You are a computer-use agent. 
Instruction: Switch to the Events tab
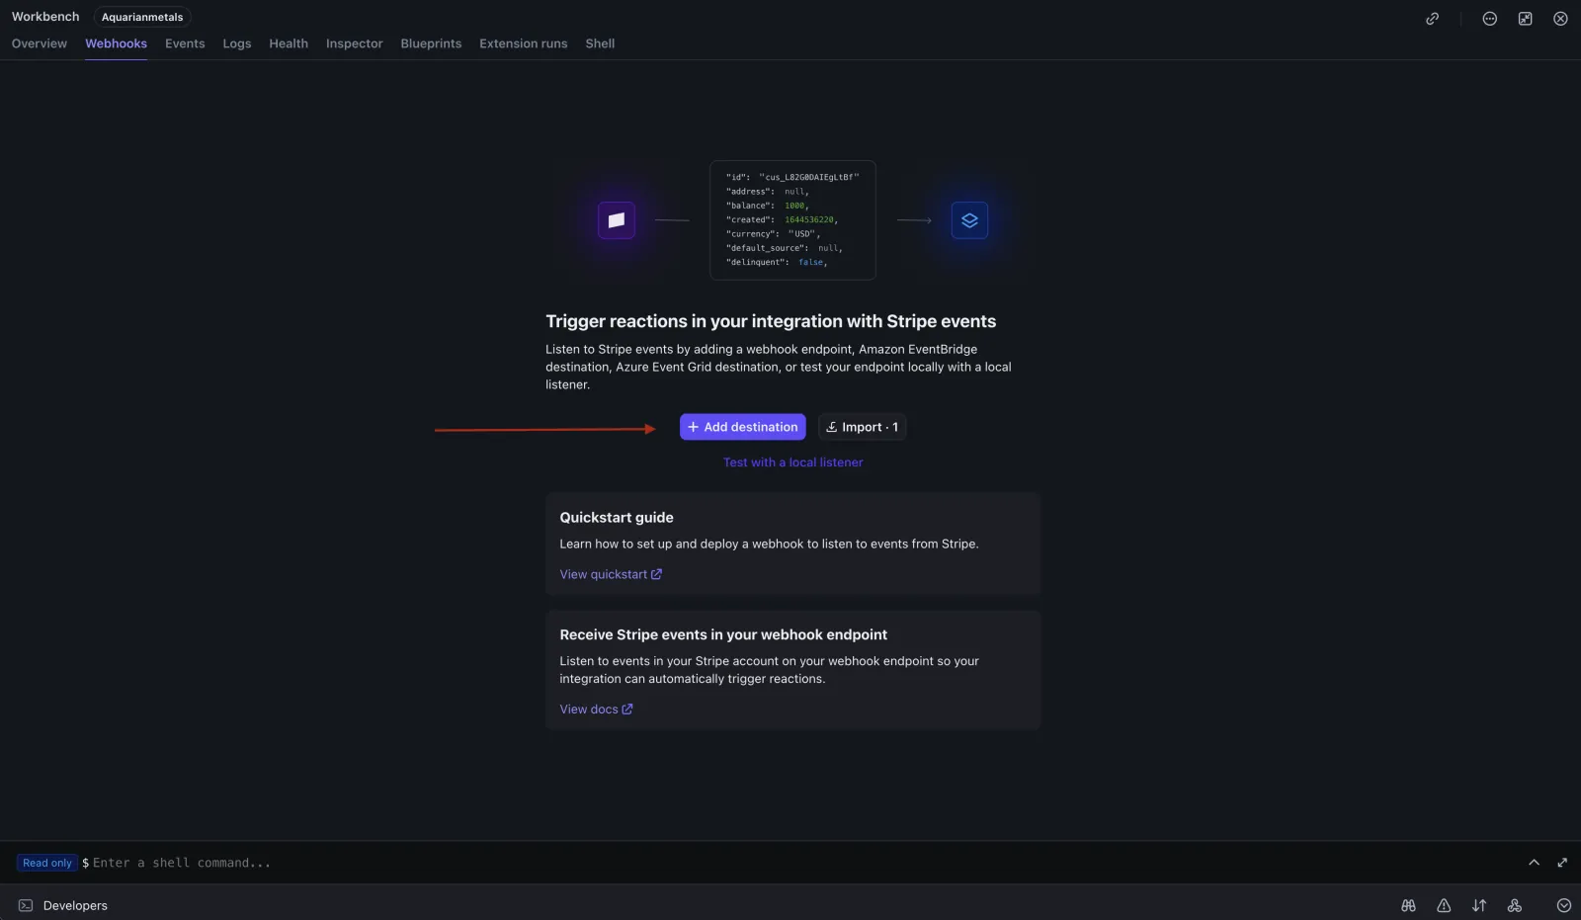[185, 43]
